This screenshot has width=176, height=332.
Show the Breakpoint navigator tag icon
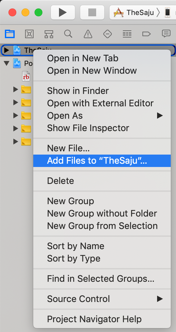146,34
